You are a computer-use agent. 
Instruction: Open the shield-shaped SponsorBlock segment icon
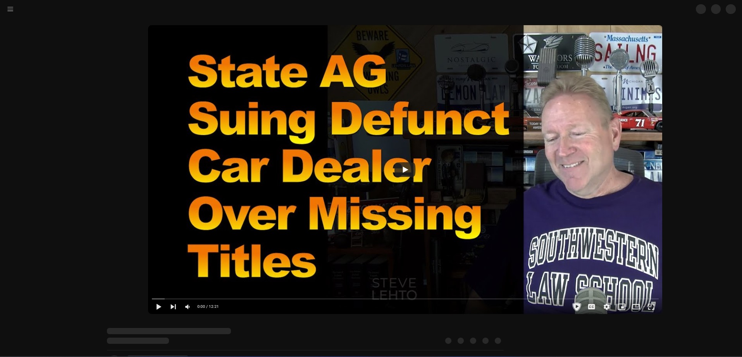(577, 307)
